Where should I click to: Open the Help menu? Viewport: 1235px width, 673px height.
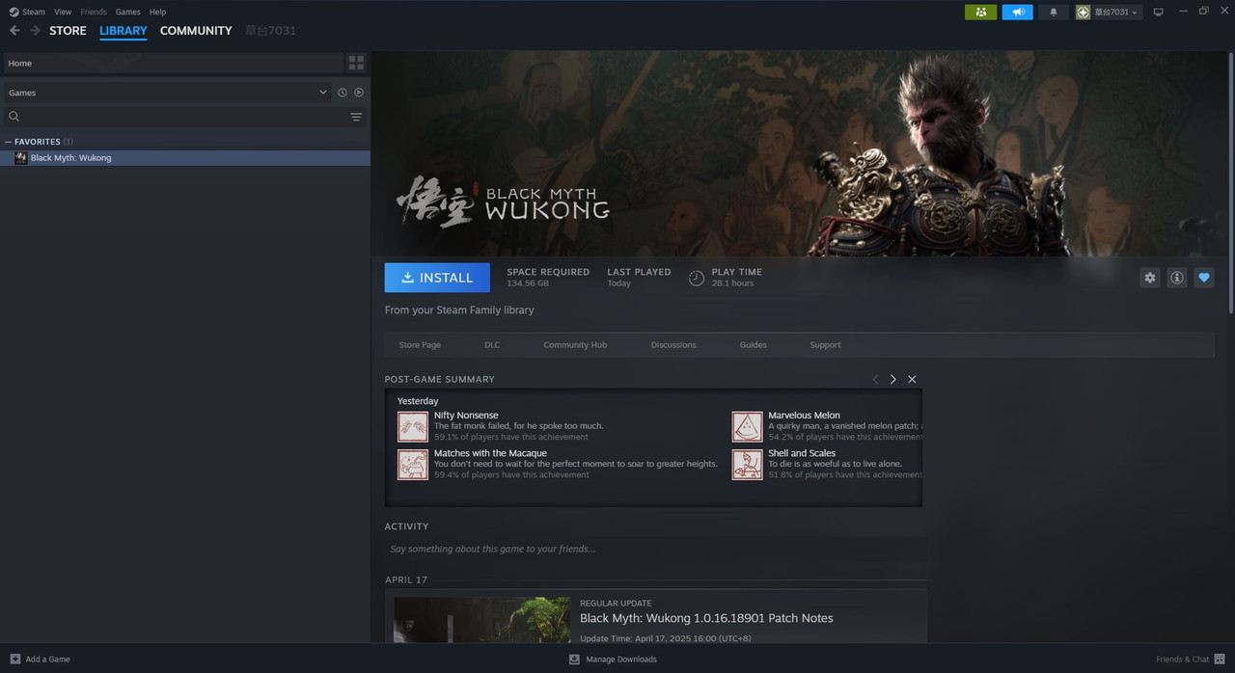click(x=158, y=12)
